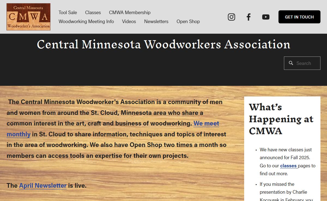This screenshot has height=201, width=327.
Task: Click the Central Minnesota Woodworkers Association heading
Action: tap(163, 44)
